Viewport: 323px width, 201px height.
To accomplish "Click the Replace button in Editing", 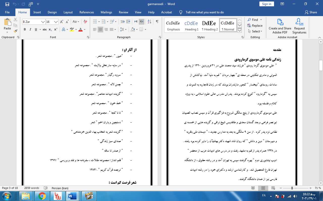I will pos(255,26).
